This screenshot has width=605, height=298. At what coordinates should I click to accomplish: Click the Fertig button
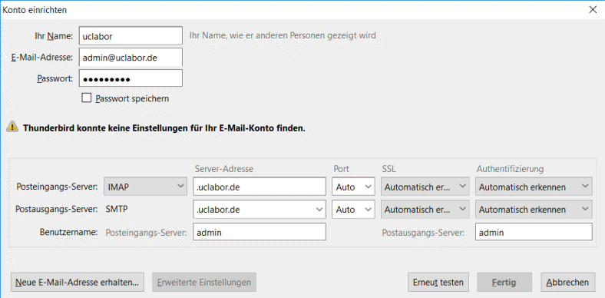coord(504,282)
